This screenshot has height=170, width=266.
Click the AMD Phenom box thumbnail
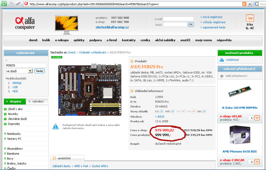[x=240, y=135]
